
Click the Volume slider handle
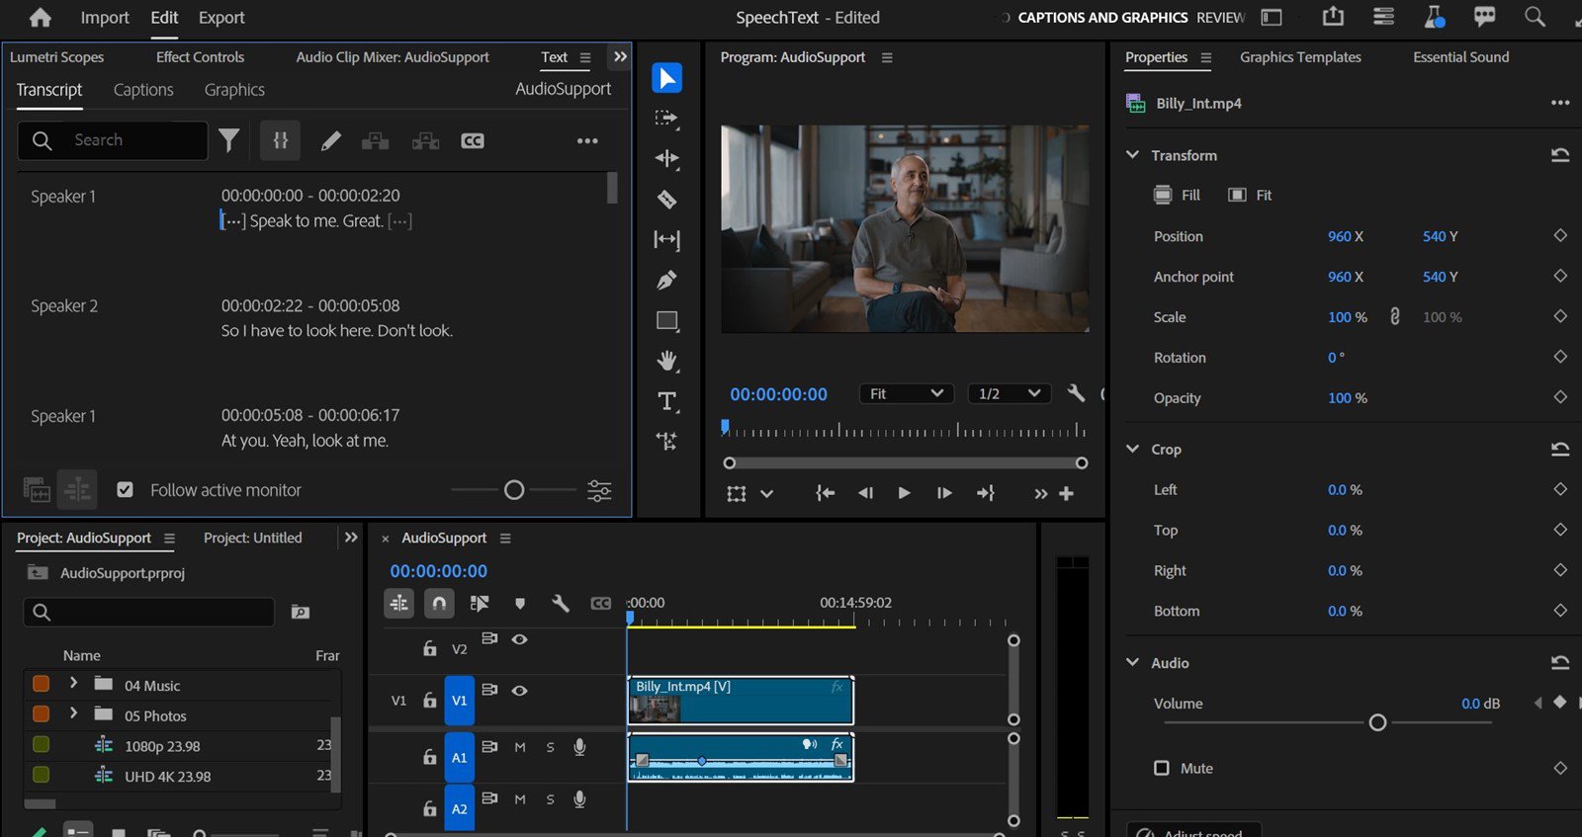(1377, 723)
